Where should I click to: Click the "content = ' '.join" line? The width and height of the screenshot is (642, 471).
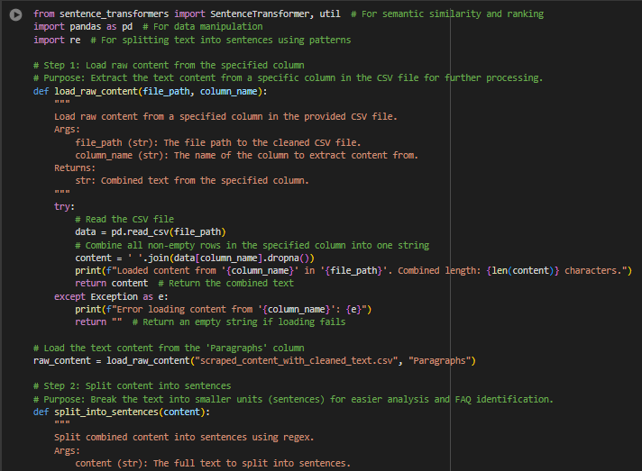pyautogui.click(x=195, y=258)
